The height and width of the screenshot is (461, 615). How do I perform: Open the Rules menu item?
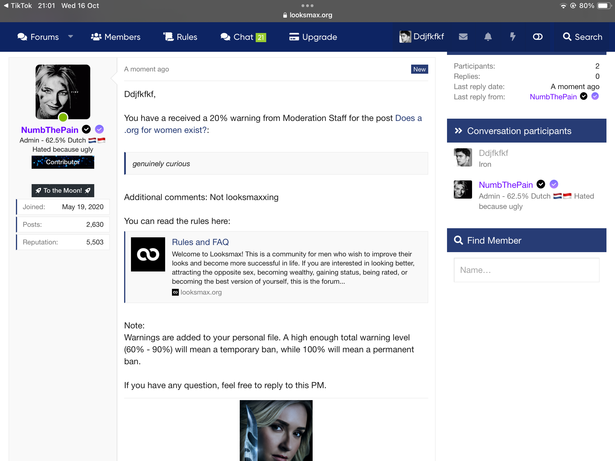pyautogui.click(x=180, y=37)
